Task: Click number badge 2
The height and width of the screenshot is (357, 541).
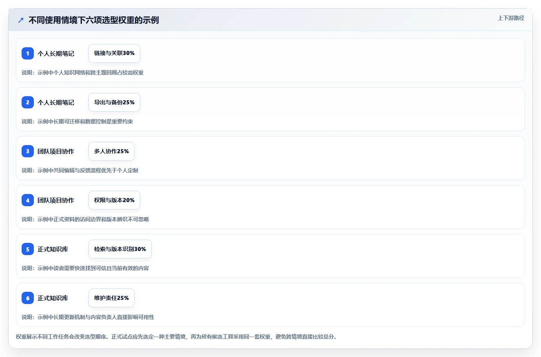Action: pyautogui.click(x=28, y=102)
